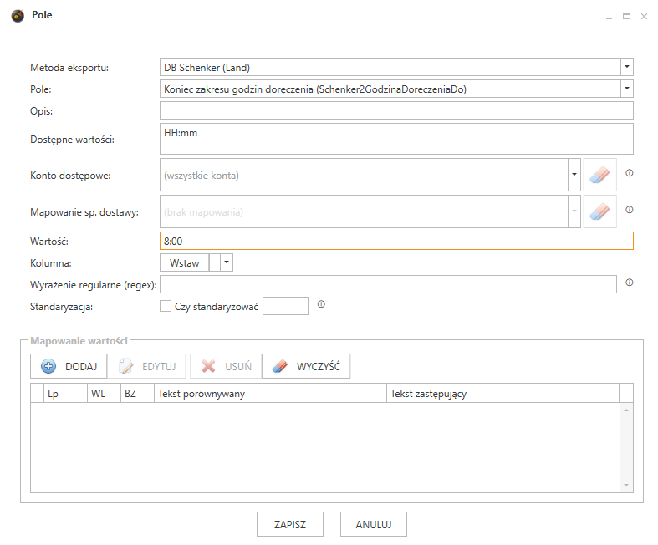Show info icon beside Czy standaryzować
The height and width of the screenshot is (545, 658).
321,304
